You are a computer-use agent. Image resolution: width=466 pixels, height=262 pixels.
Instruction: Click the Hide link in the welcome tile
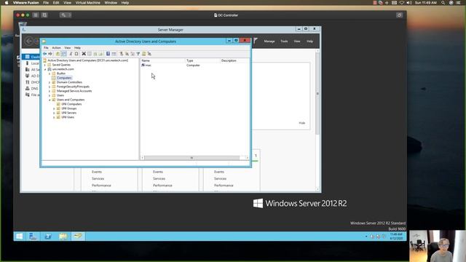pyautogui.click(x=302, y=123)
